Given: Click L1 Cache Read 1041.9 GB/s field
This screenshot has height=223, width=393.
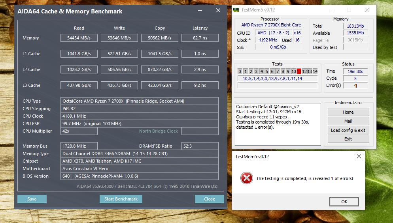Looking at the screenshot, I should (x=79, y=54).
